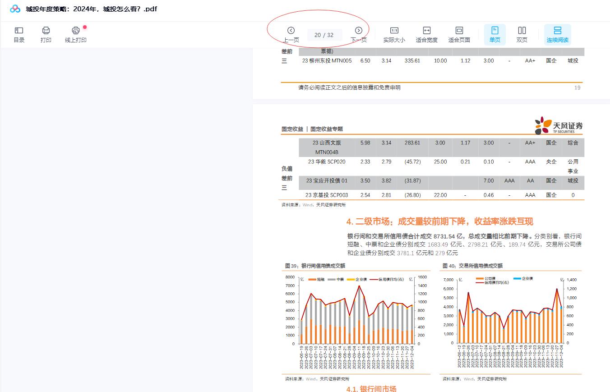Click the 上一页 previous page label
The height and width of the screenshot is (392, 610).
(x=292, y=40)
